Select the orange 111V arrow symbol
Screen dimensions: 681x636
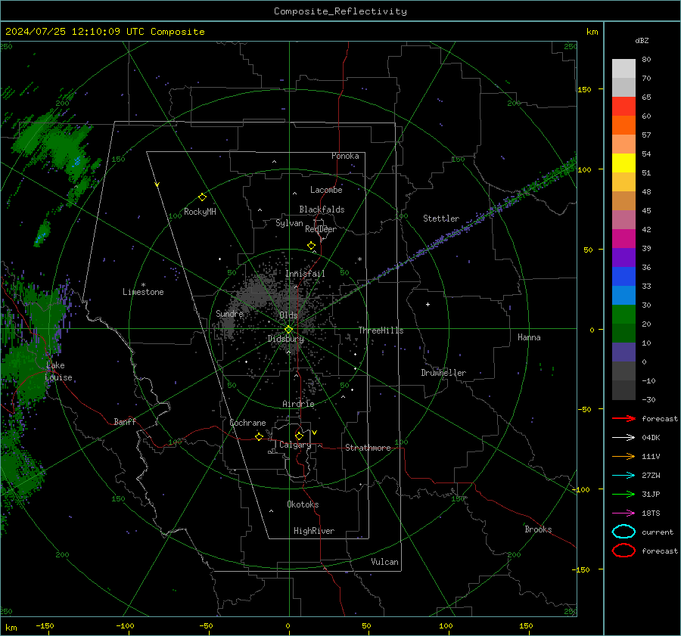pyautogui.click(x=623, y=456)
